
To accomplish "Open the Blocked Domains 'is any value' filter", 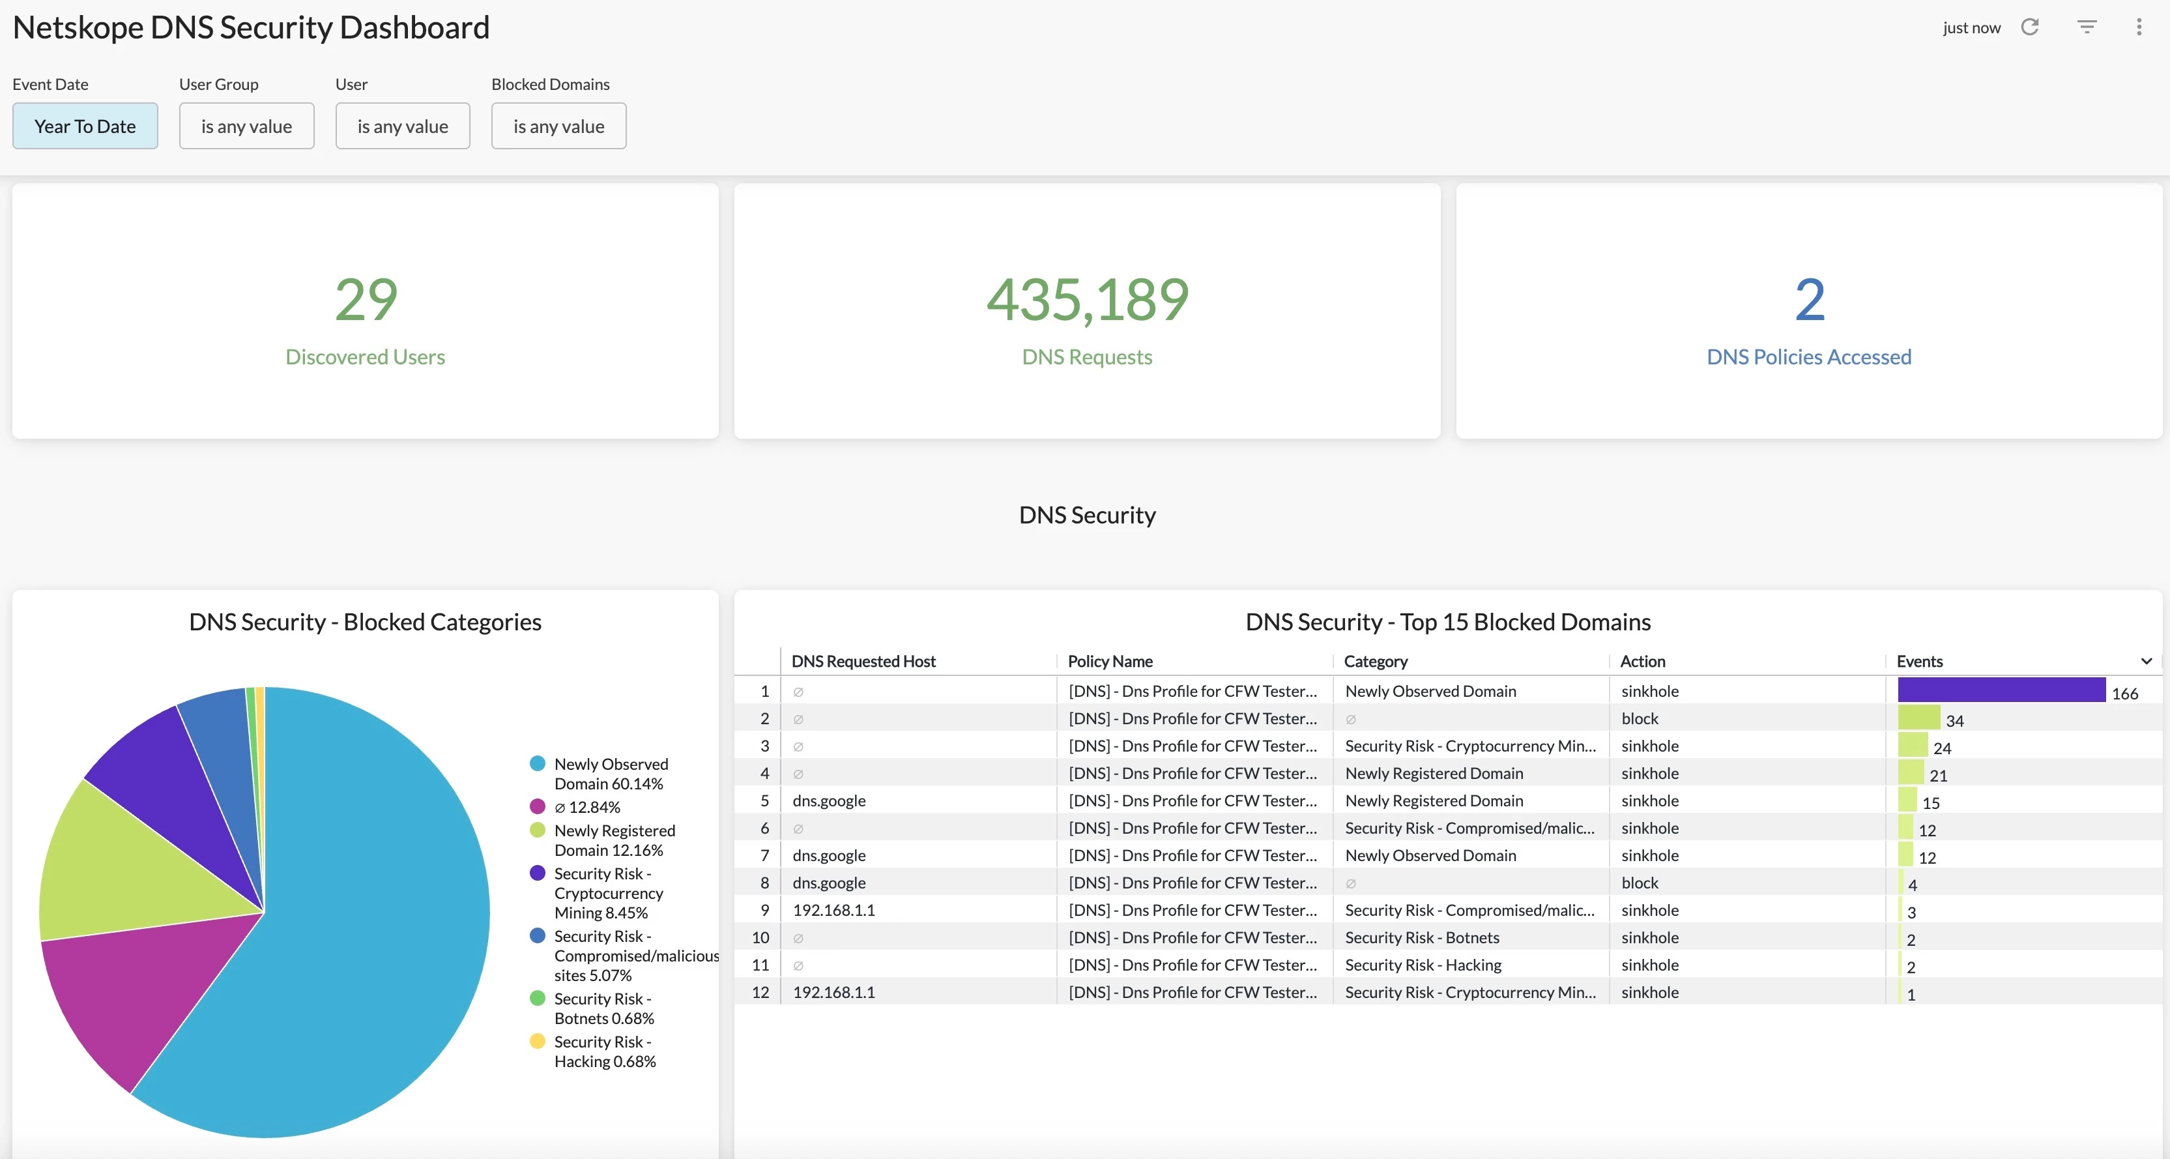I will tap(558, 126).
